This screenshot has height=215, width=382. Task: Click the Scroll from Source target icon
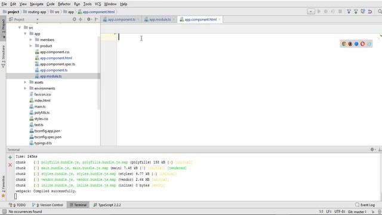pyautogui.click(x=74, y=19)
